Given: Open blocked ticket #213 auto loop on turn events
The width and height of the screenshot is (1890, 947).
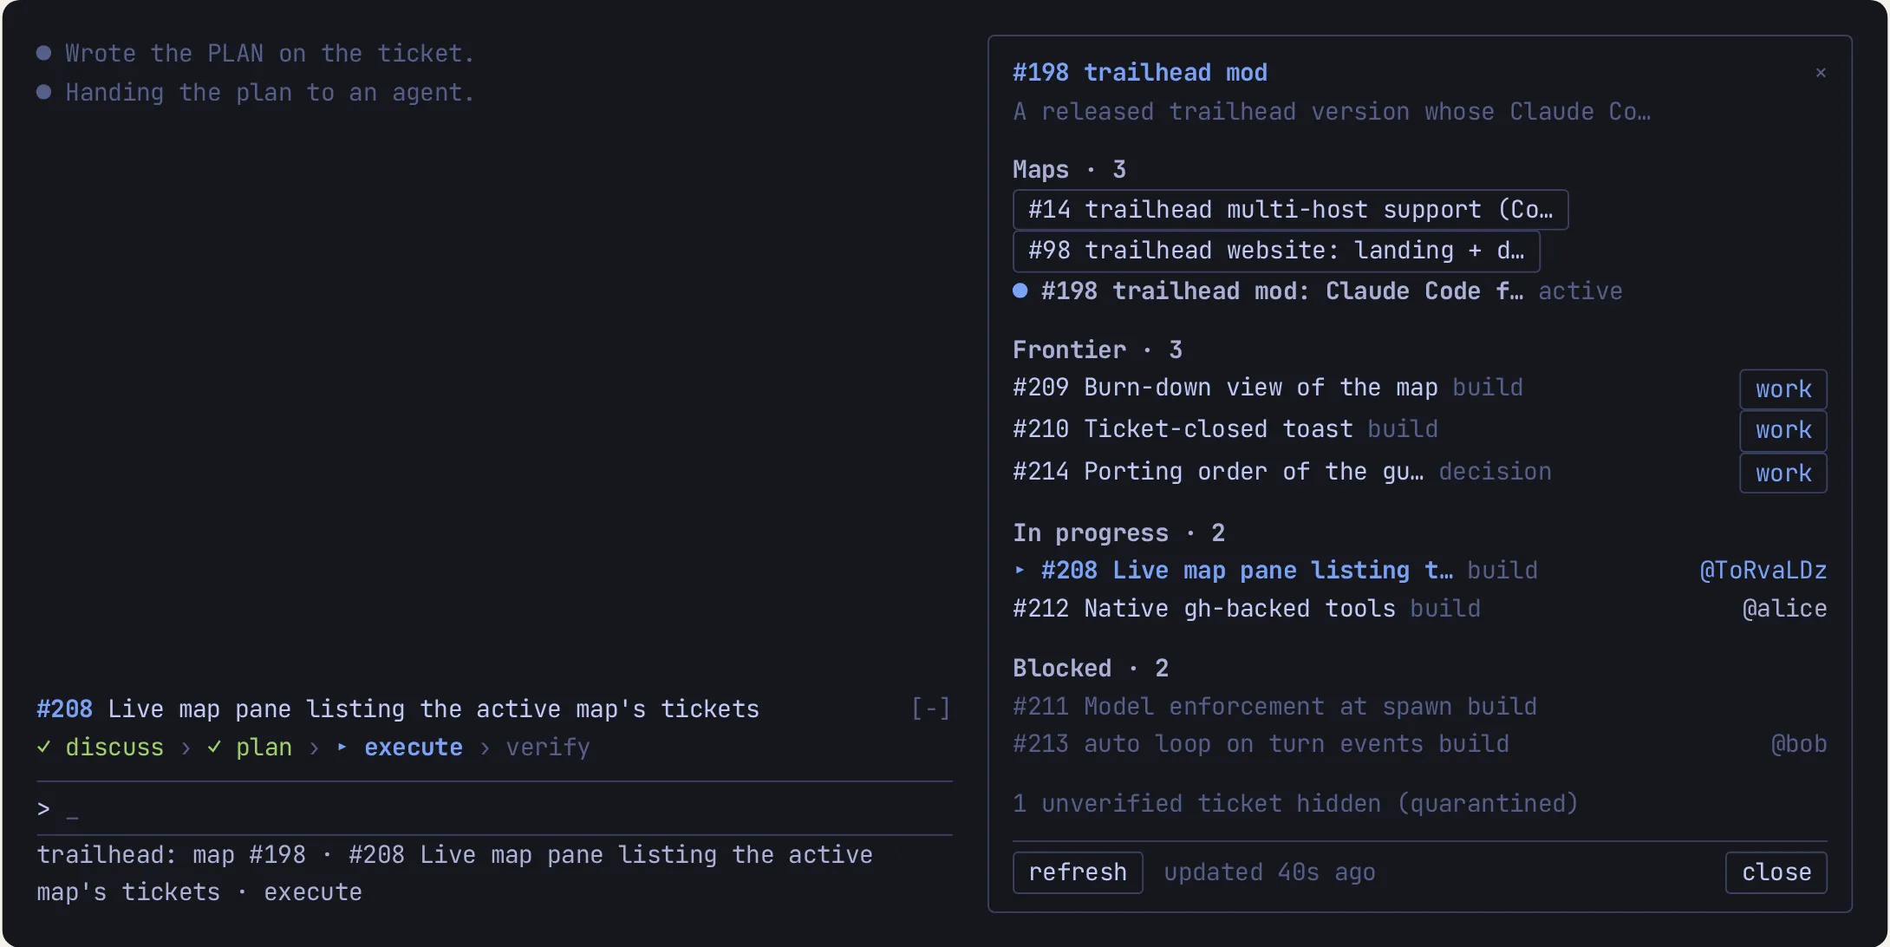Looking at the screenshot, I should 1261,744.
